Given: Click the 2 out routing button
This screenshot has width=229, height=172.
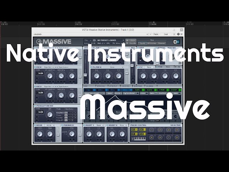Looking at the screenshot, I should click(166, 34).
